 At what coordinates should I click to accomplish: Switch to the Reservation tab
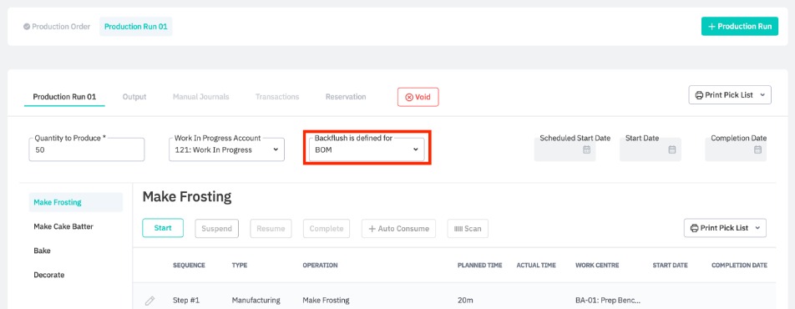346,96
